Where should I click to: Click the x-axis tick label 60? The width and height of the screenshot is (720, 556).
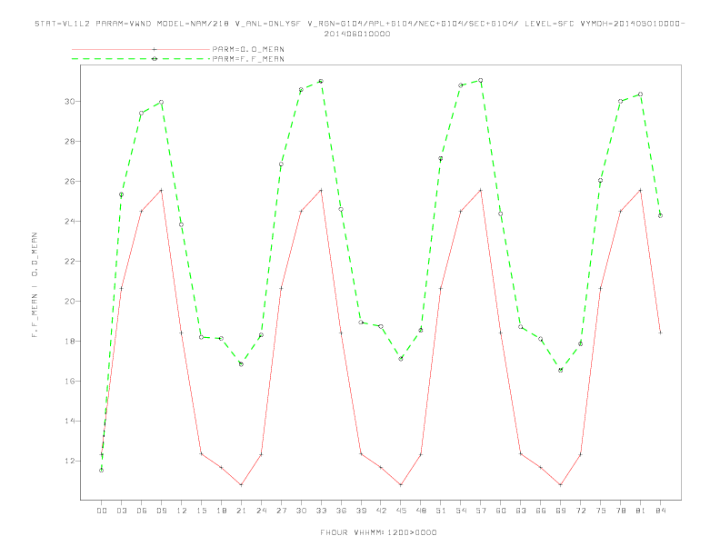pos(501,511)
